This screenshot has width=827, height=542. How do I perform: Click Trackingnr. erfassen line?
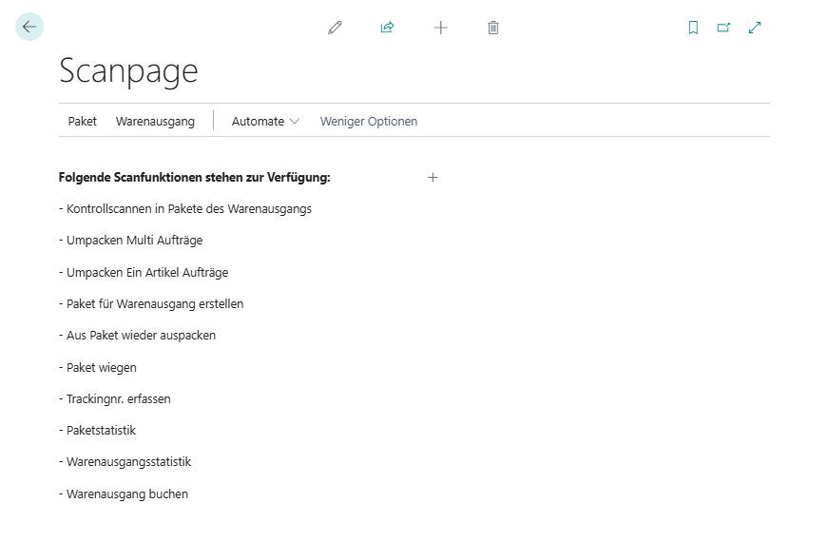point(118,398)
